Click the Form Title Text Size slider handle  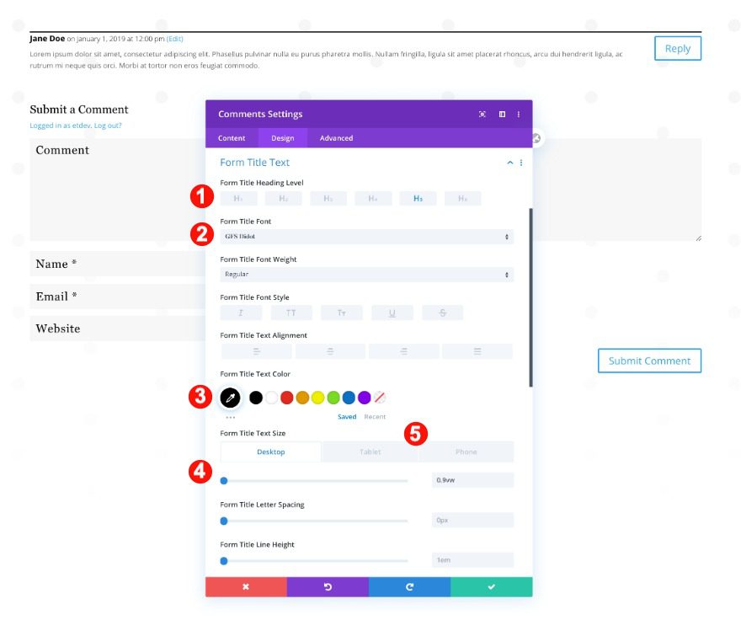(224, 481)
